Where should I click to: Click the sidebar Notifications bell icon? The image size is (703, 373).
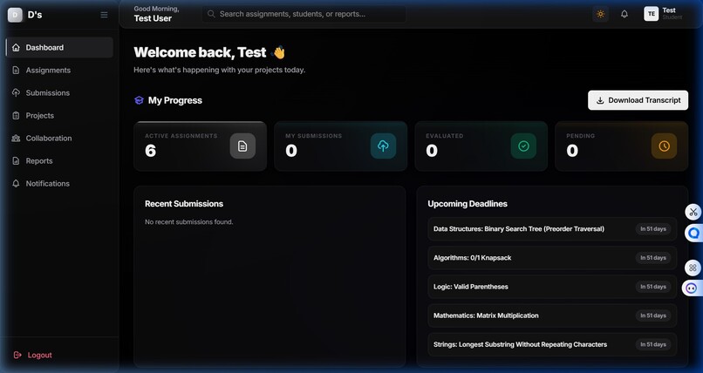coord(17,184)
